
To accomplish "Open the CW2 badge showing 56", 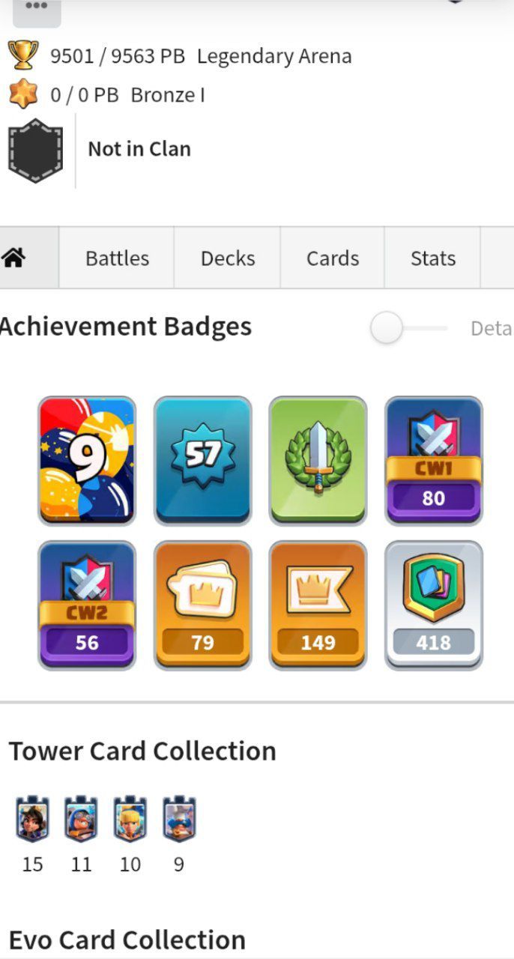I will pos(87,605).
